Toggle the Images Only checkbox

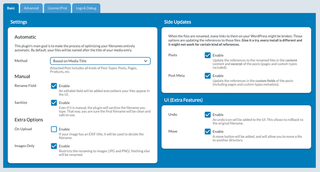pos(54,146)
